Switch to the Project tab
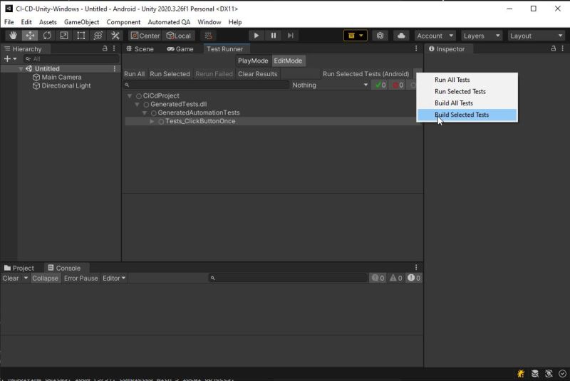The width and height of the screenshot is (570, 381). [x=19, y=268]
